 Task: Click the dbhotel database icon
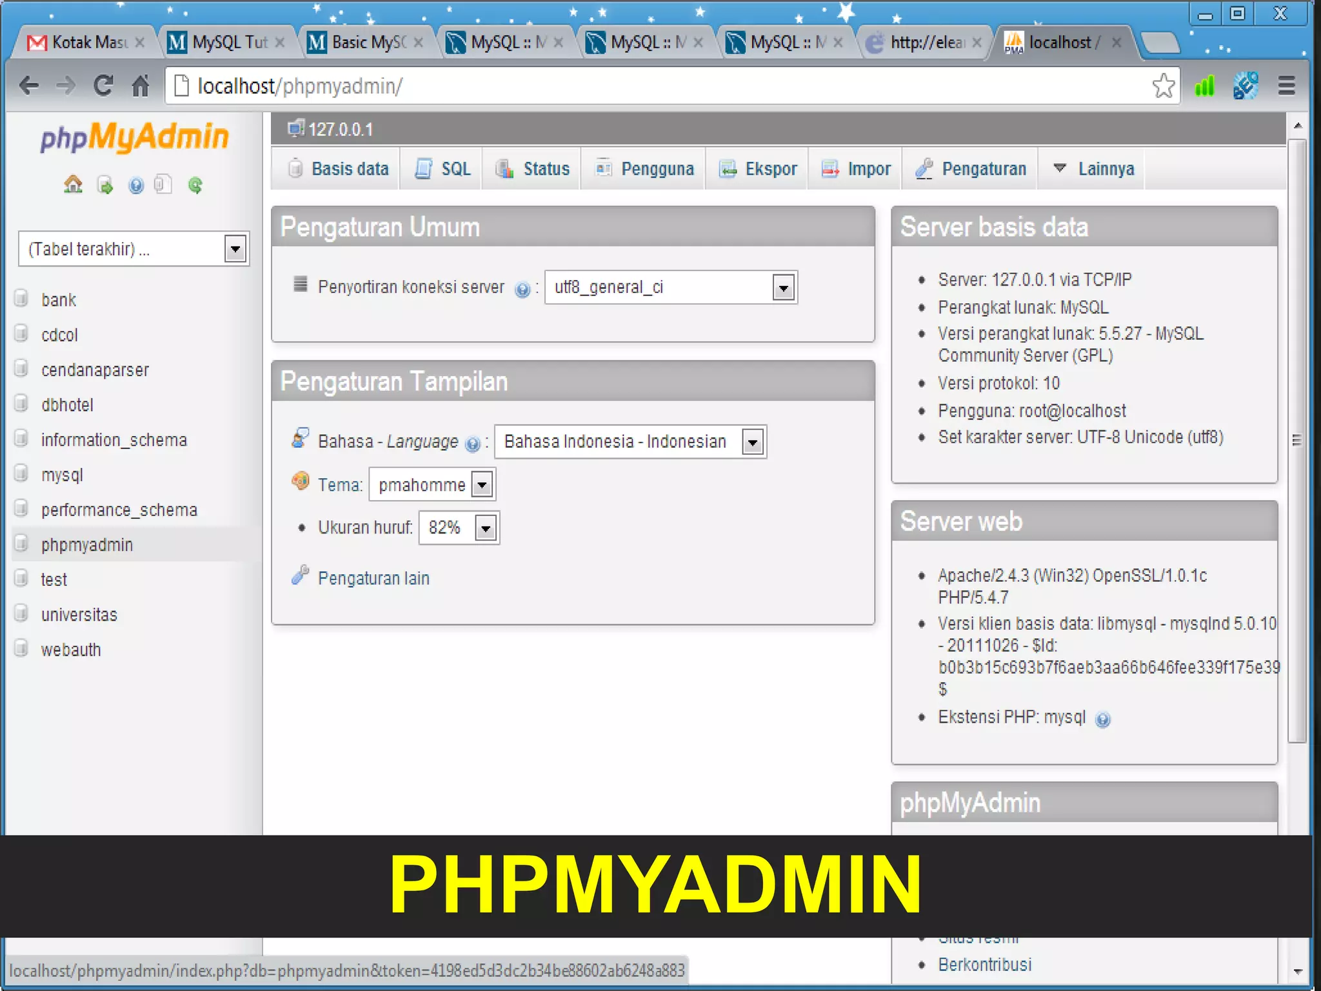coord(21,403)
